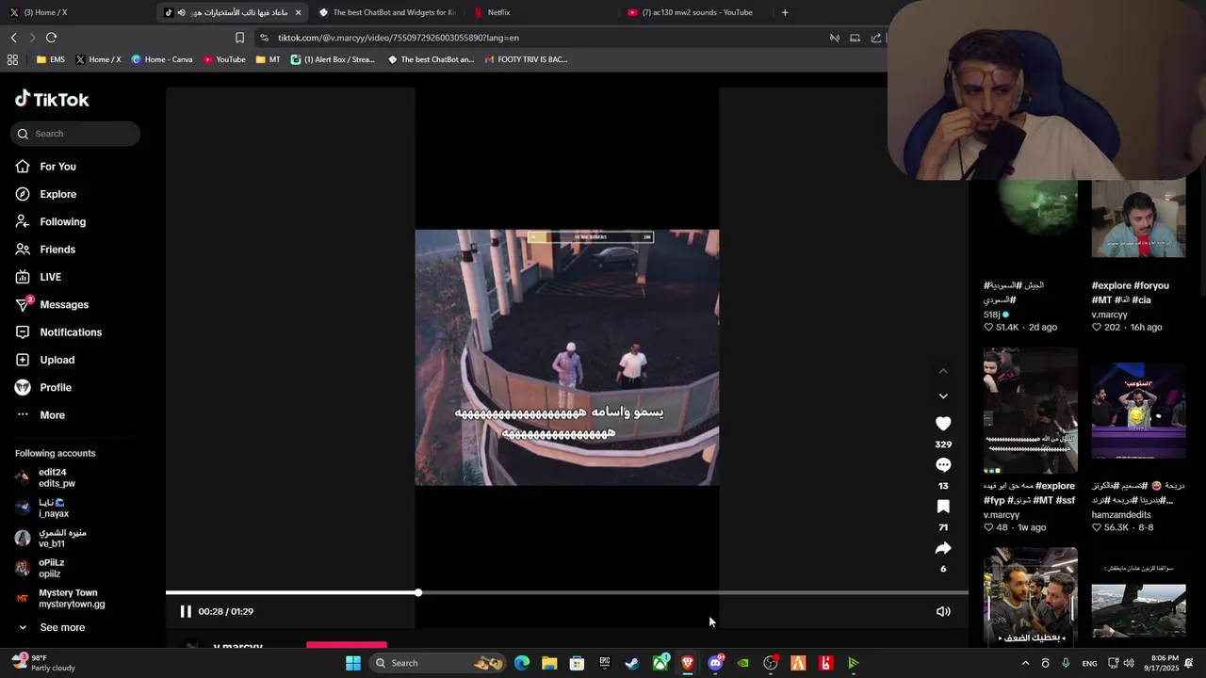Open the MT bookmarks folder

click(x=268, y=59)
